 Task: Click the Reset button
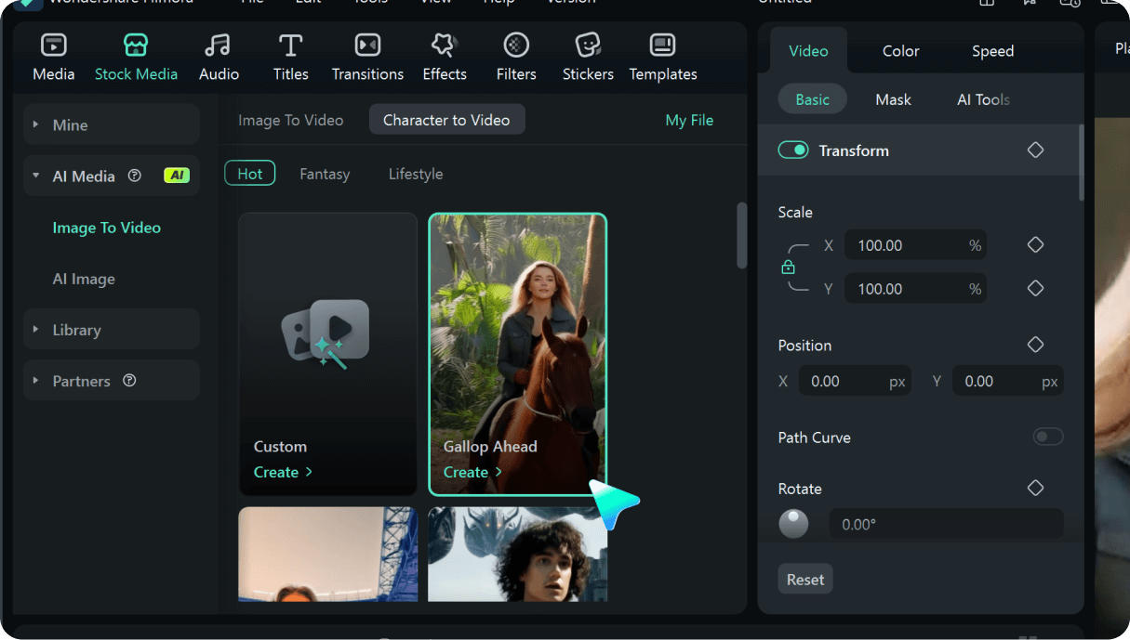coord(805,579)
